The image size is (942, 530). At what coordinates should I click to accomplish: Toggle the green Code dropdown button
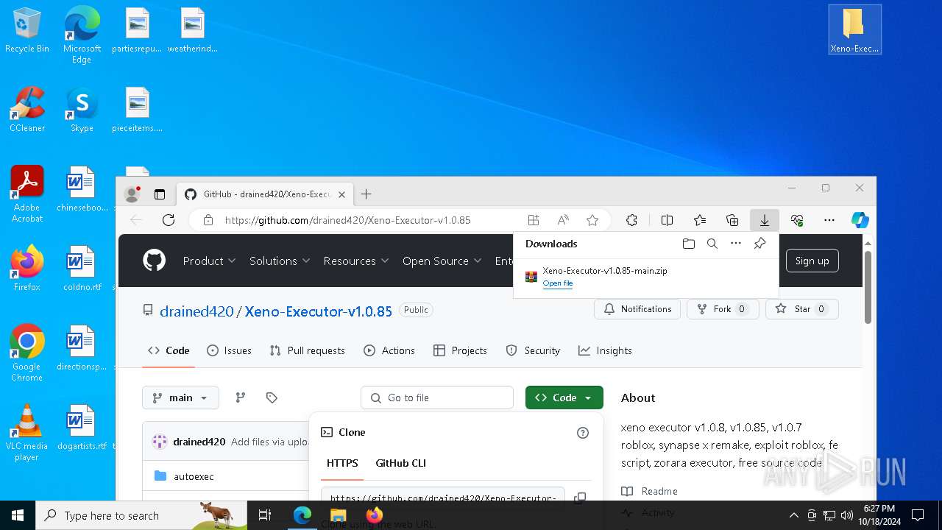pos(564,397)
